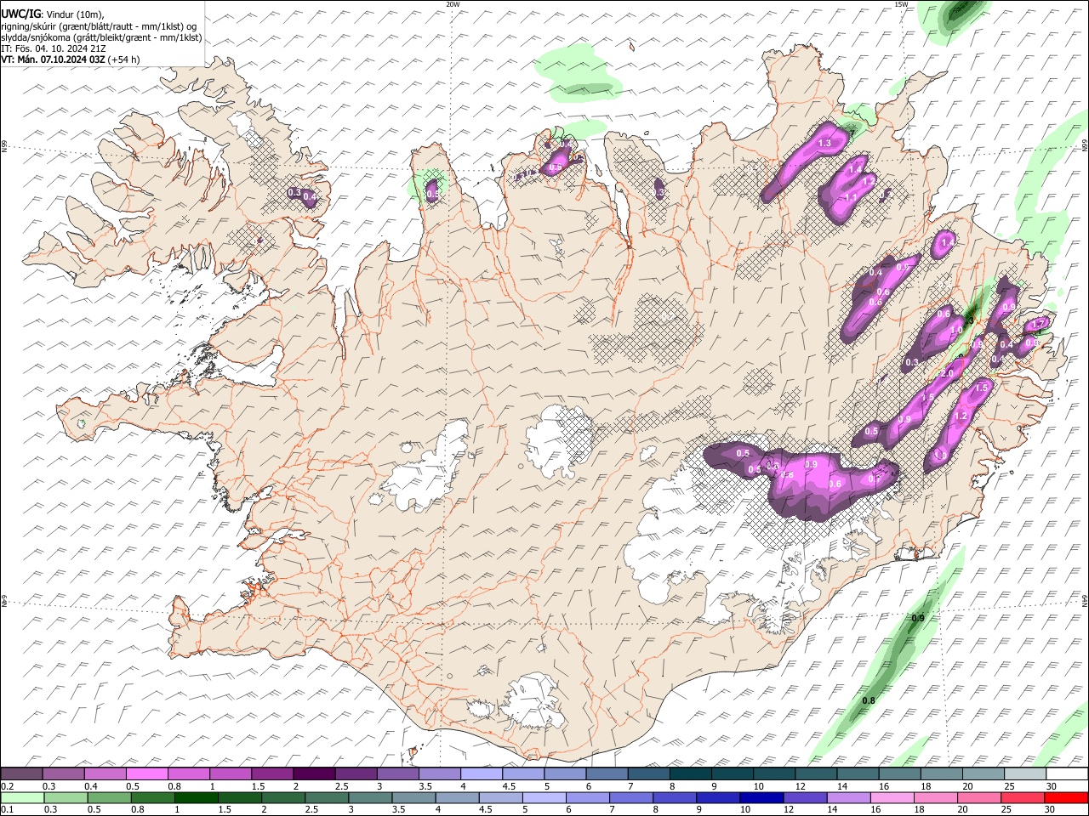Click the 1.7 value near the east coast

pos(1038,325)
